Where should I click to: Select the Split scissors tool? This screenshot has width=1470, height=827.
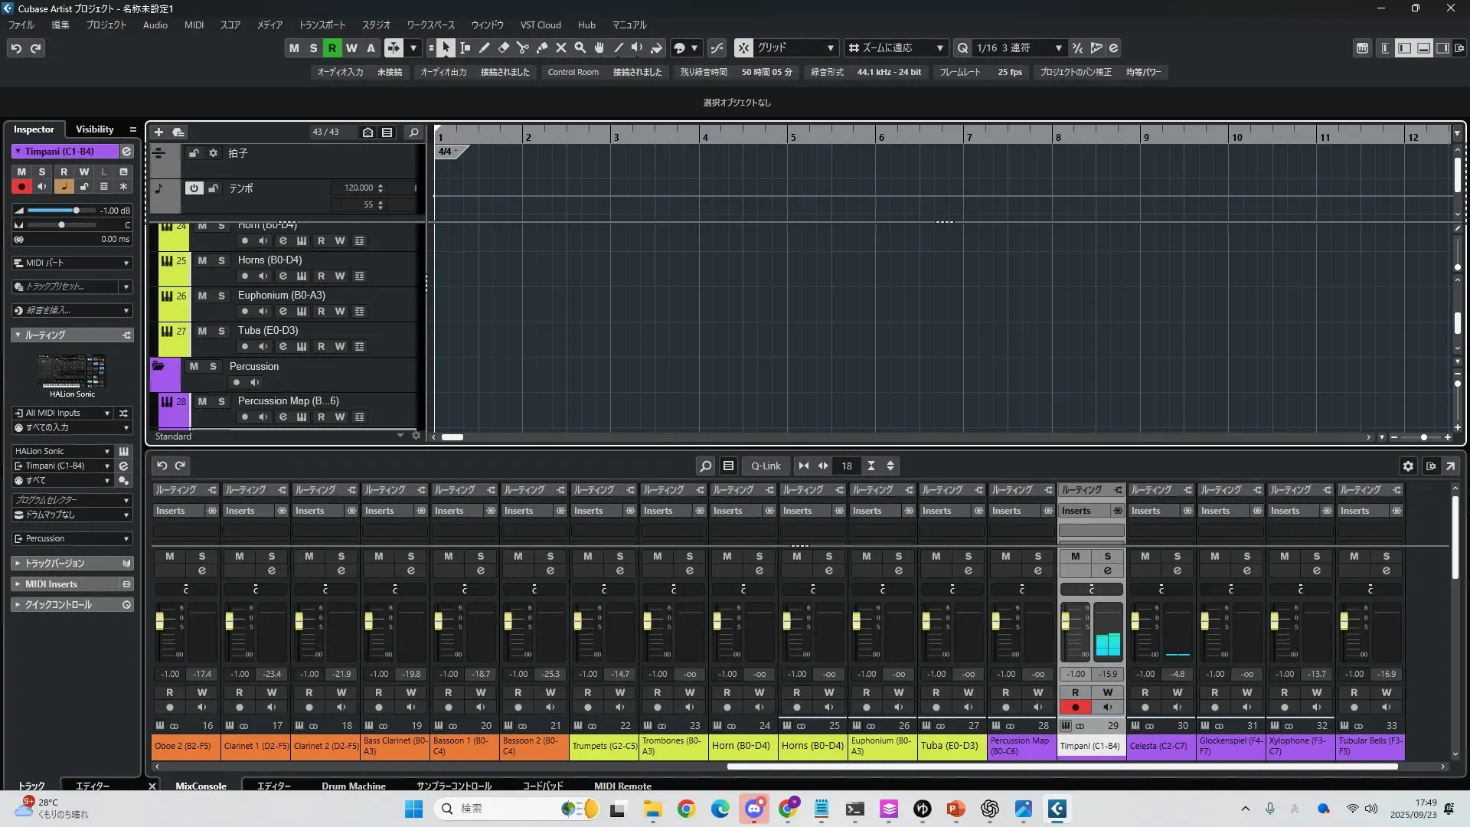(x=522, y=48)
